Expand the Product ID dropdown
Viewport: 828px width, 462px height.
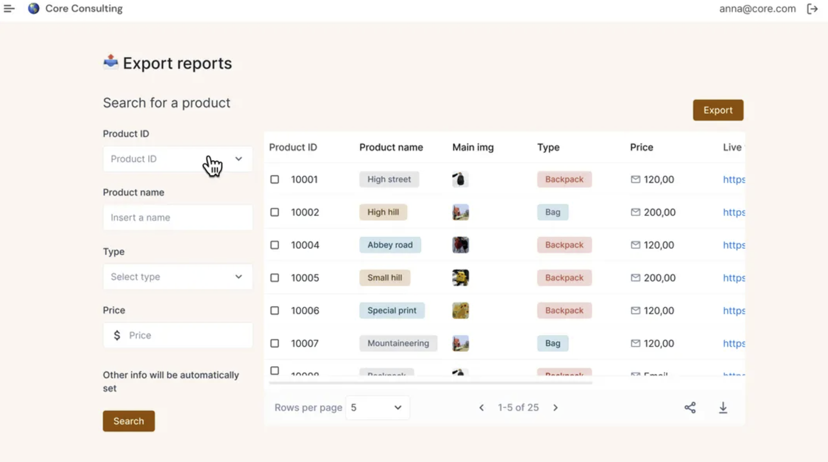[x=178, y=159]
